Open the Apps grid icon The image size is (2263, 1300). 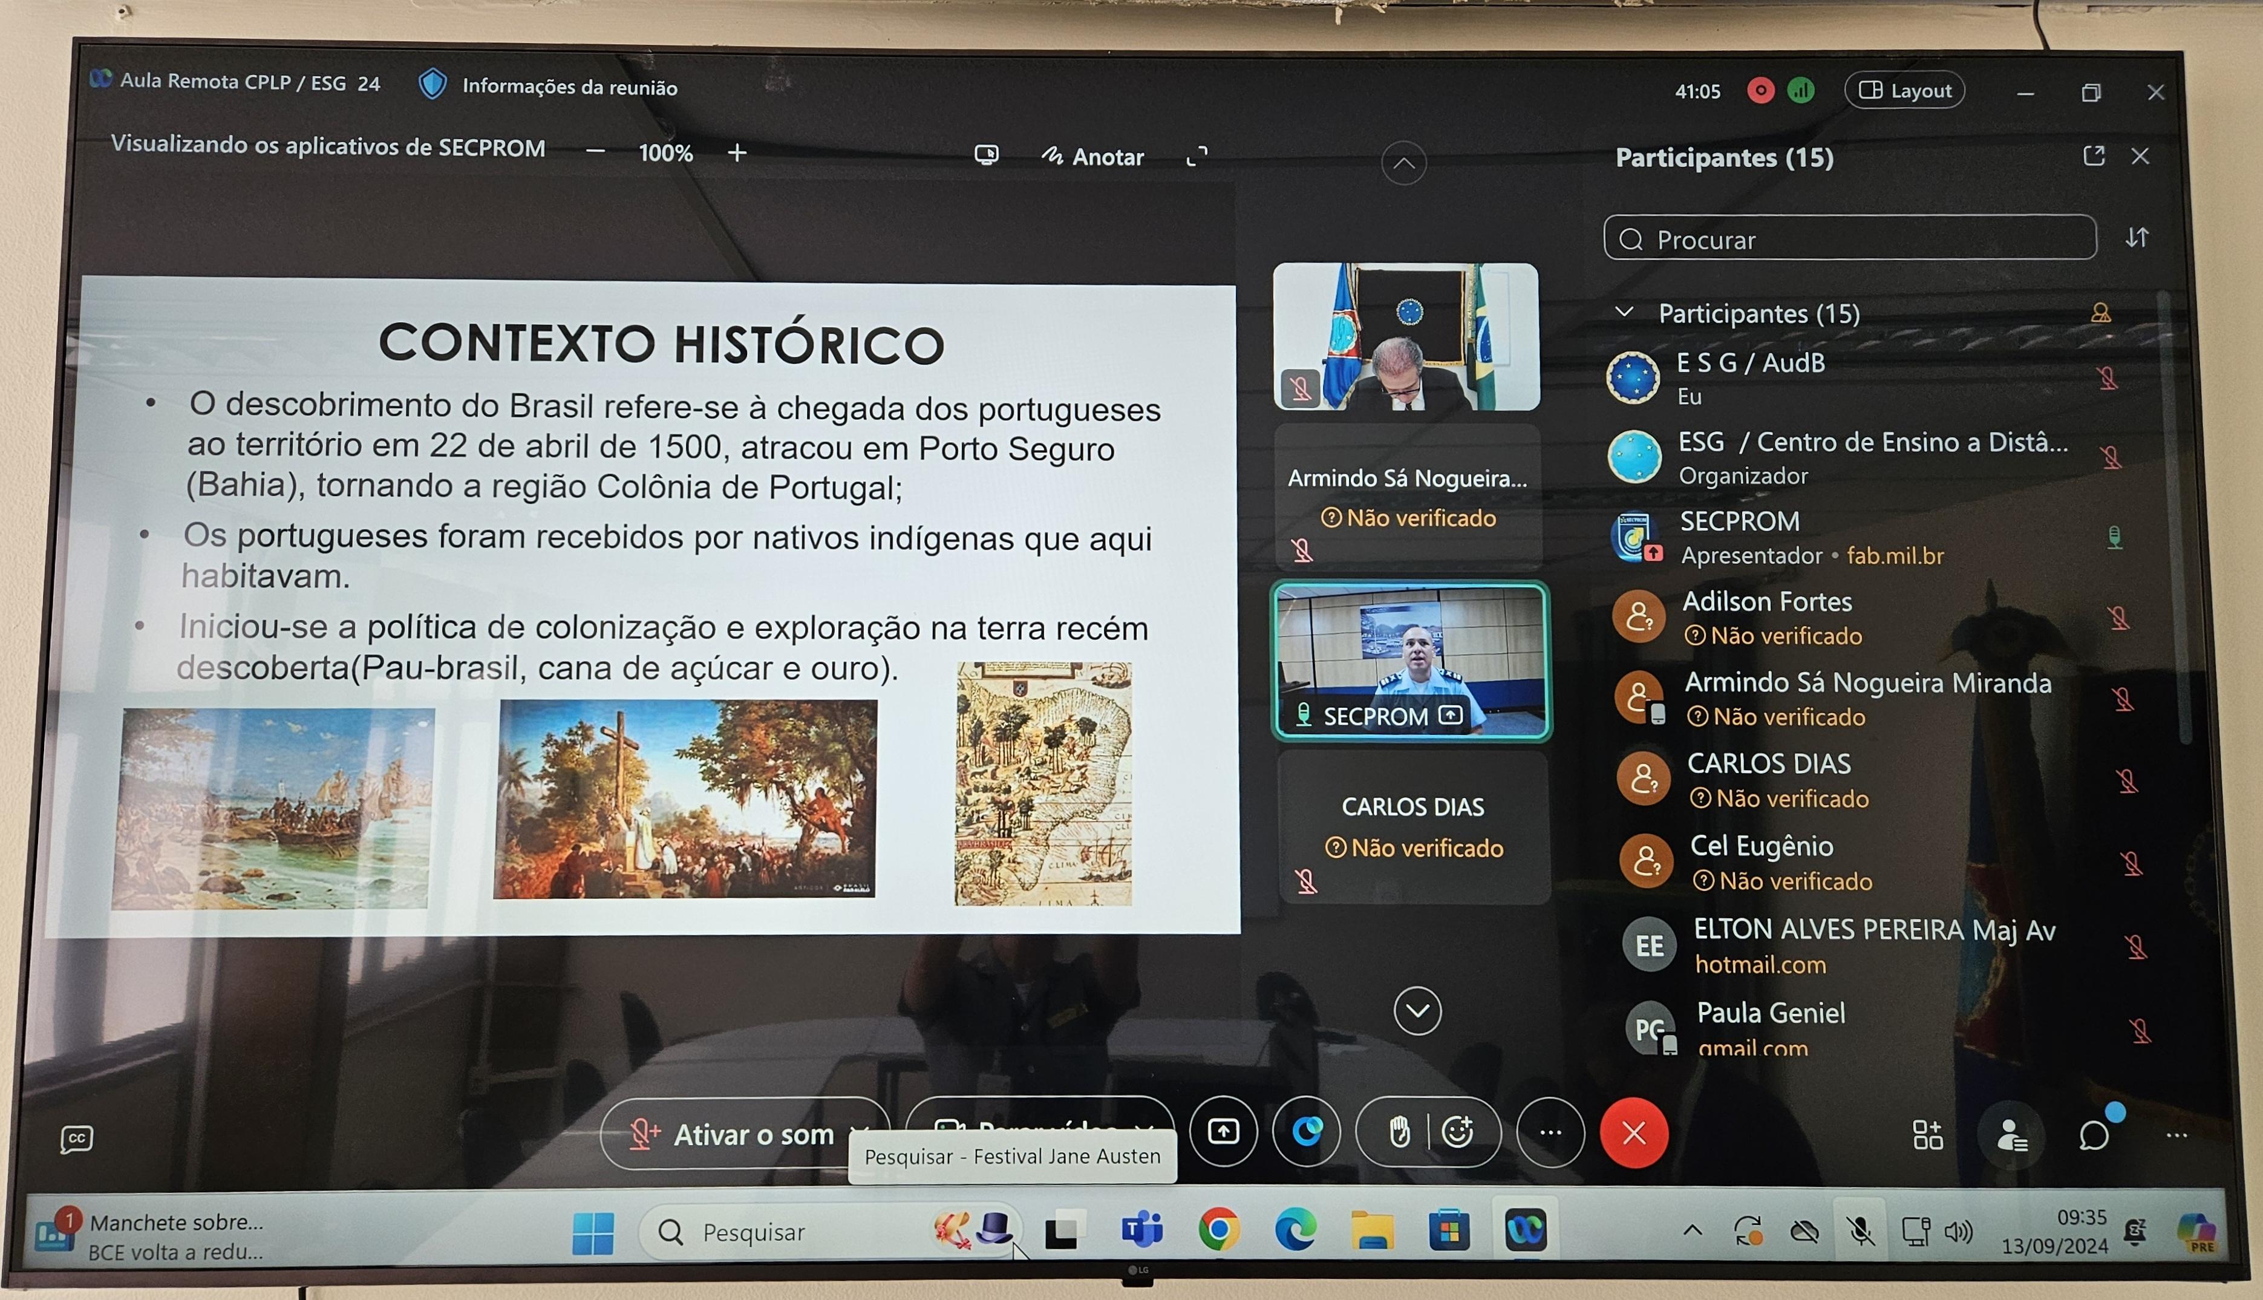1927,1135
